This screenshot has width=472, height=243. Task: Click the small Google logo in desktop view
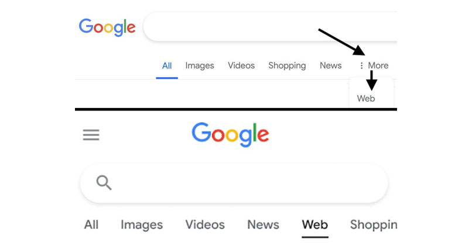[107, 26]
